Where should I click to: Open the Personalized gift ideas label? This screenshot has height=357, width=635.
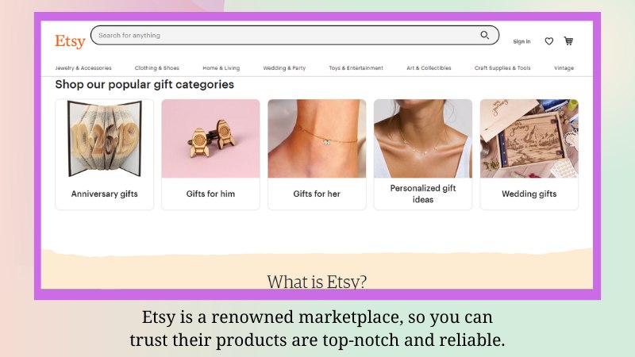pos(423,194)
